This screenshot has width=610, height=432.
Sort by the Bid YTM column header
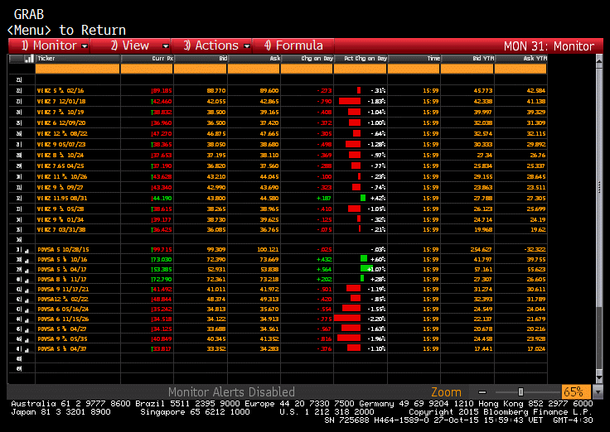[467, 59]
